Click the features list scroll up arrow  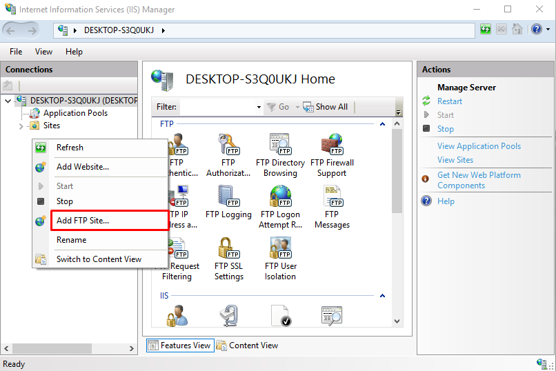397,123
